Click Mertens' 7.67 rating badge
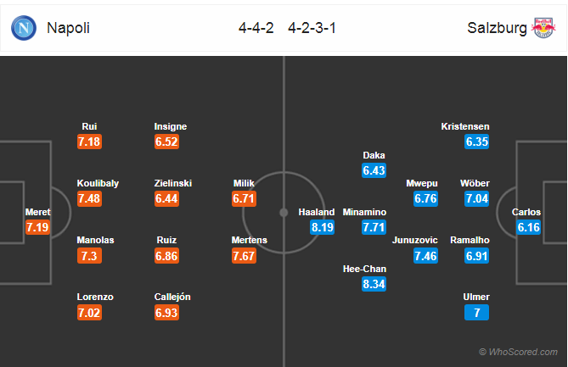 (244, 256)
